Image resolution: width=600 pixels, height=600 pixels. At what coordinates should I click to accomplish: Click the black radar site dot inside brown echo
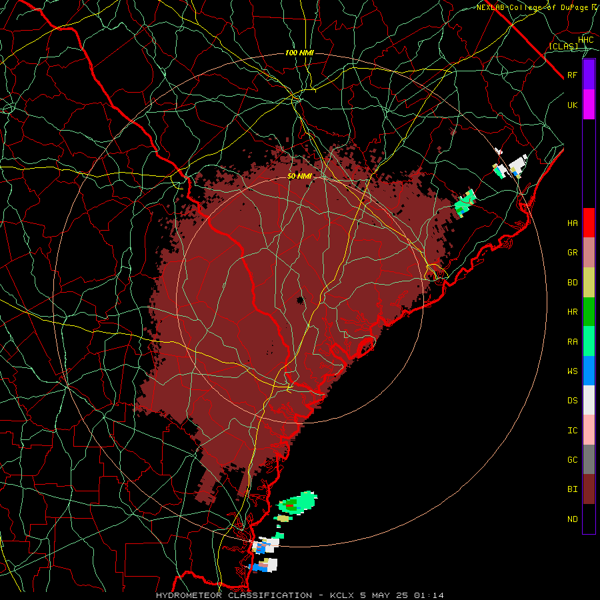pyautogui.click(x=300, y=300)
